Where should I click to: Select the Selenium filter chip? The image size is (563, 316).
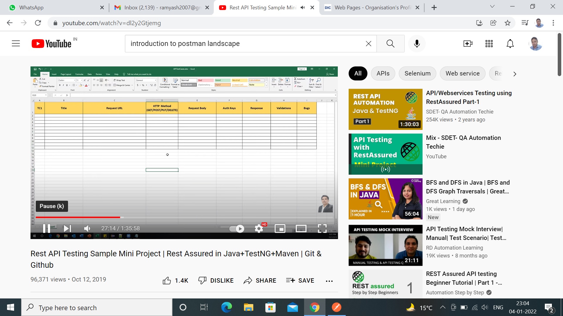click(x=418, y=73)
